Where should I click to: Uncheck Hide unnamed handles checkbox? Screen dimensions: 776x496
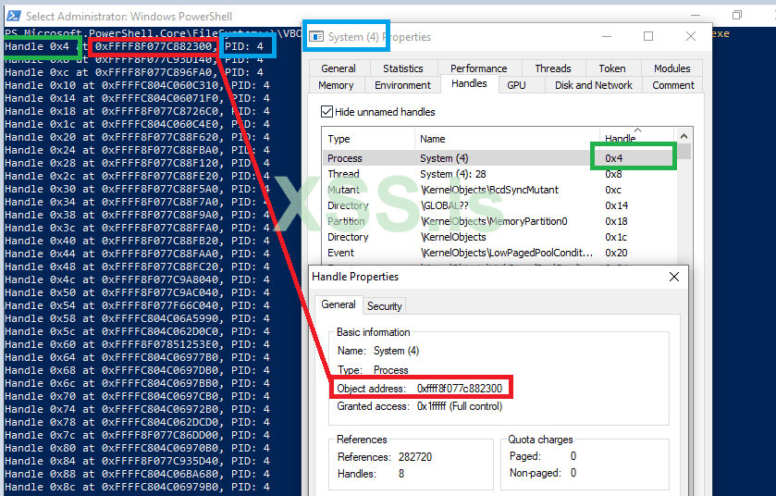click(326, 112)
